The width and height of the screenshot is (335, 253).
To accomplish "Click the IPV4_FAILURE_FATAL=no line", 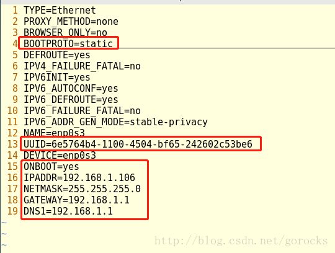I will [82, 66].
